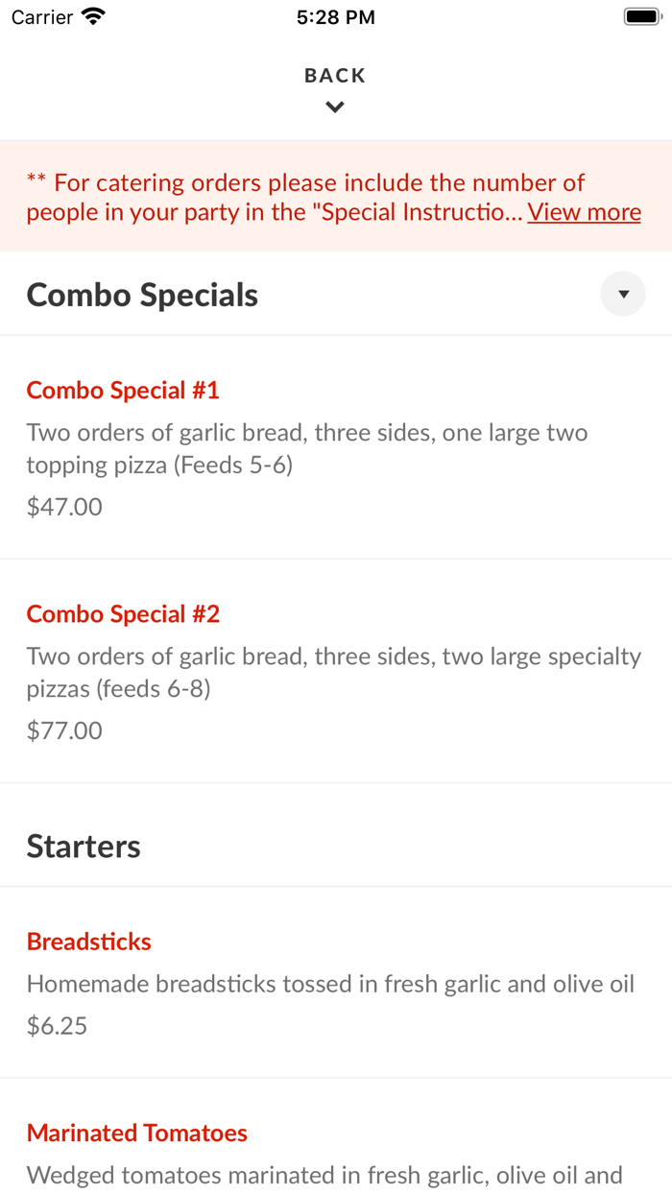The image size is (672, 1194).
Task: Tap the BACK button at the top
Action: [334, 75]
